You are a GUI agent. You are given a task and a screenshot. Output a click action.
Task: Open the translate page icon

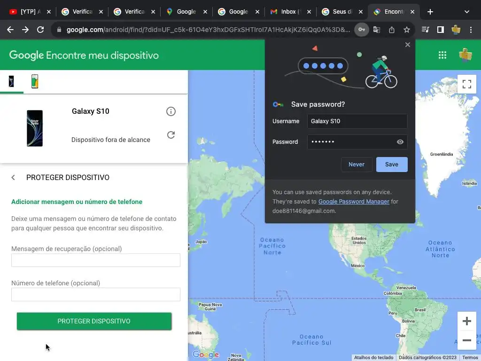pyautogui.click(x=377, y=30)
